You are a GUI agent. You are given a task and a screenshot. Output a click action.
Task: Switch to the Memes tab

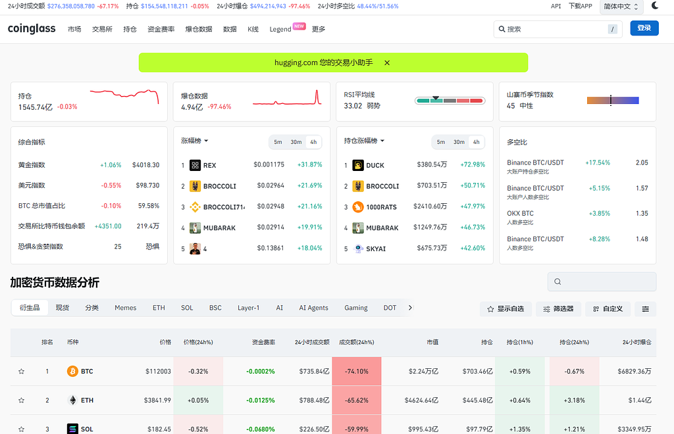(125, 308)
